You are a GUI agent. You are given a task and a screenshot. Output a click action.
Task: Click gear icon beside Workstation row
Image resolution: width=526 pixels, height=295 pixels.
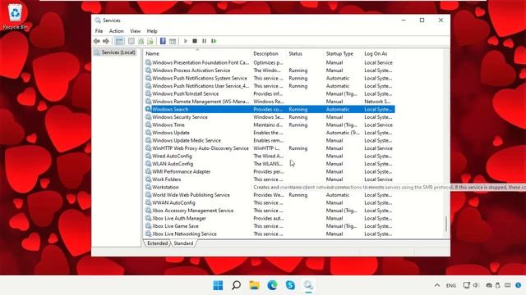tap(148, 187)
